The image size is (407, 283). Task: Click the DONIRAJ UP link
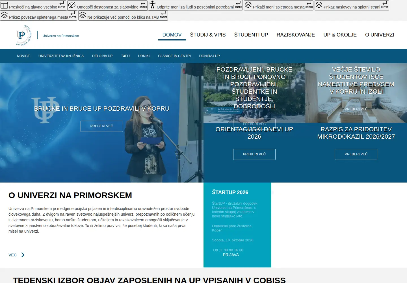(209, 56)
